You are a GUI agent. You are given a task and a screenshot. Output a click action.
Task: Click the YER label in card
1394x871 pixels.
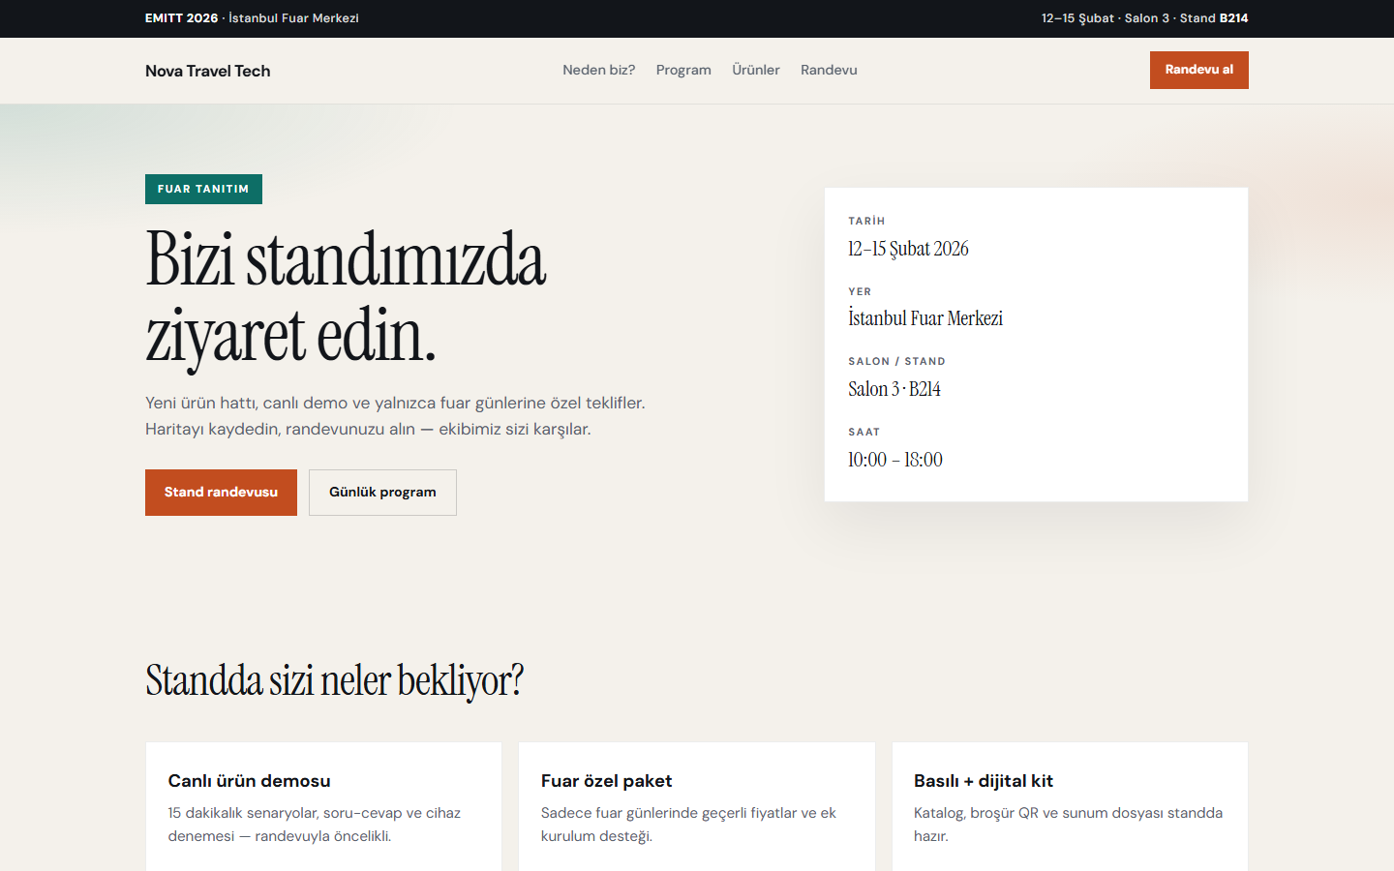860,291
